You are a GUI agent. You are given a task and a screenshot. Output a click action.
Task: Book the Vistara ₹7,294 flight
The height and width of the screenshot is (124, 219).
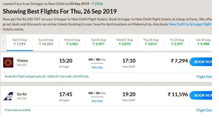pyautogui.click(x=201, y=62)
